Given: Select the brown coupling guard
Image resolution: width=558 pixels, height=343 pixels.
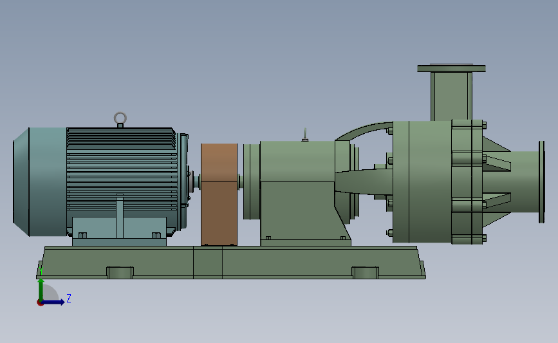Looking at the screenshot, I should tap(219, 194).
